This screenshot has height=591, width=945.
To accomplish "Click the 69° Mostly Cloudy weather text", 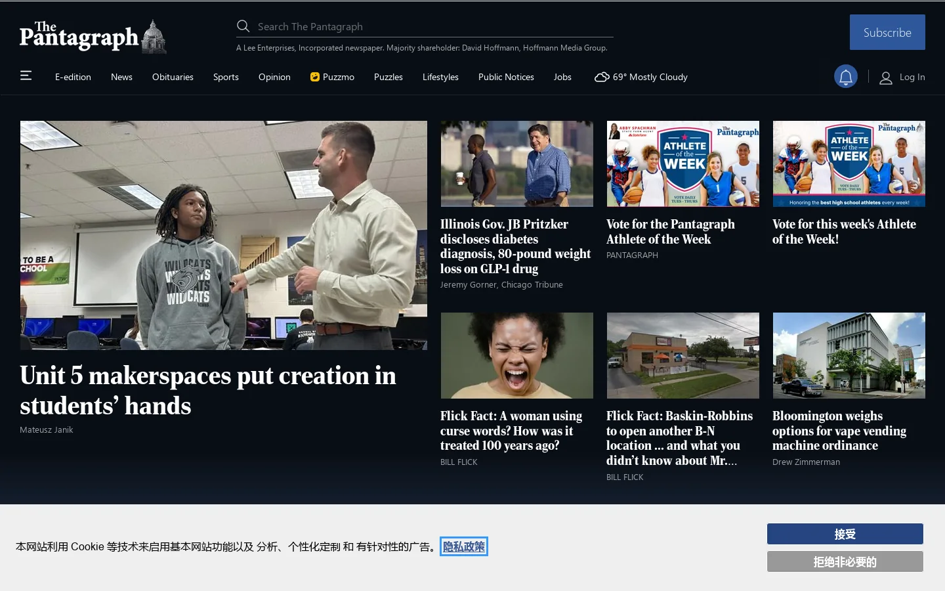I will click(x=650, y=77).
